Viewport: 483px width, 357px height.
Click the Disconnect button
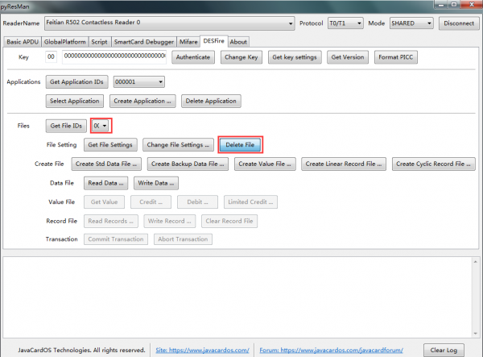459,23
